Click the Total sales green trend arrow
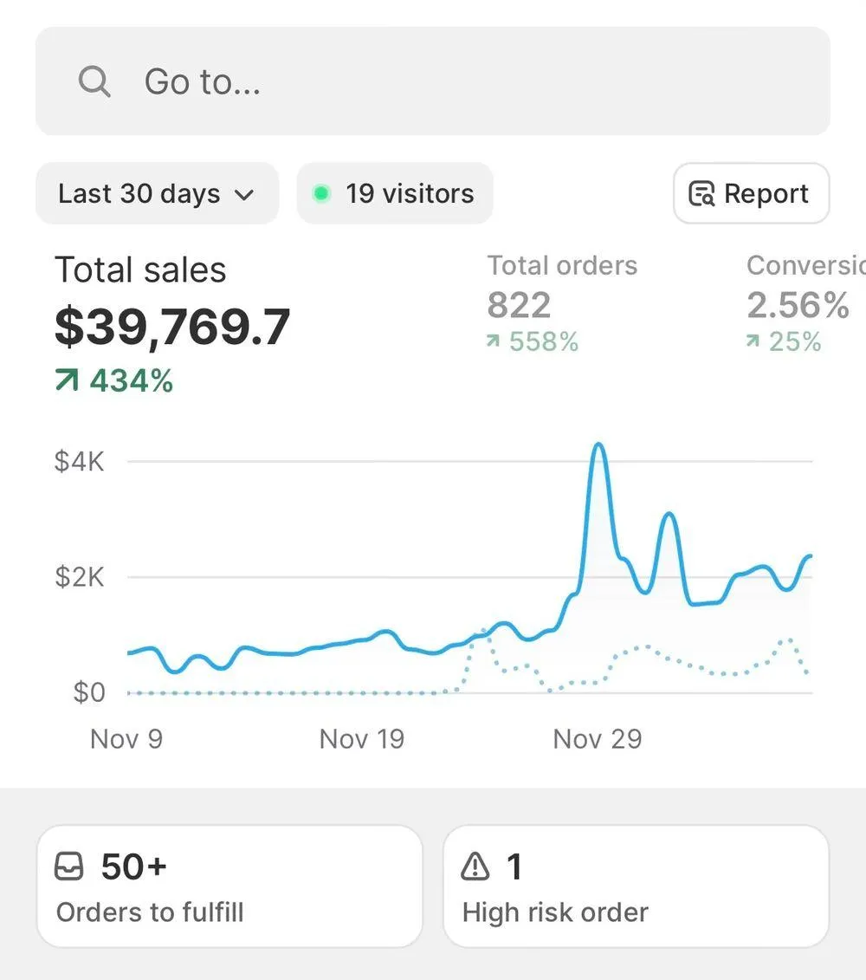The image size is (866, 980). pyautogui.click(x=66, y=380)
